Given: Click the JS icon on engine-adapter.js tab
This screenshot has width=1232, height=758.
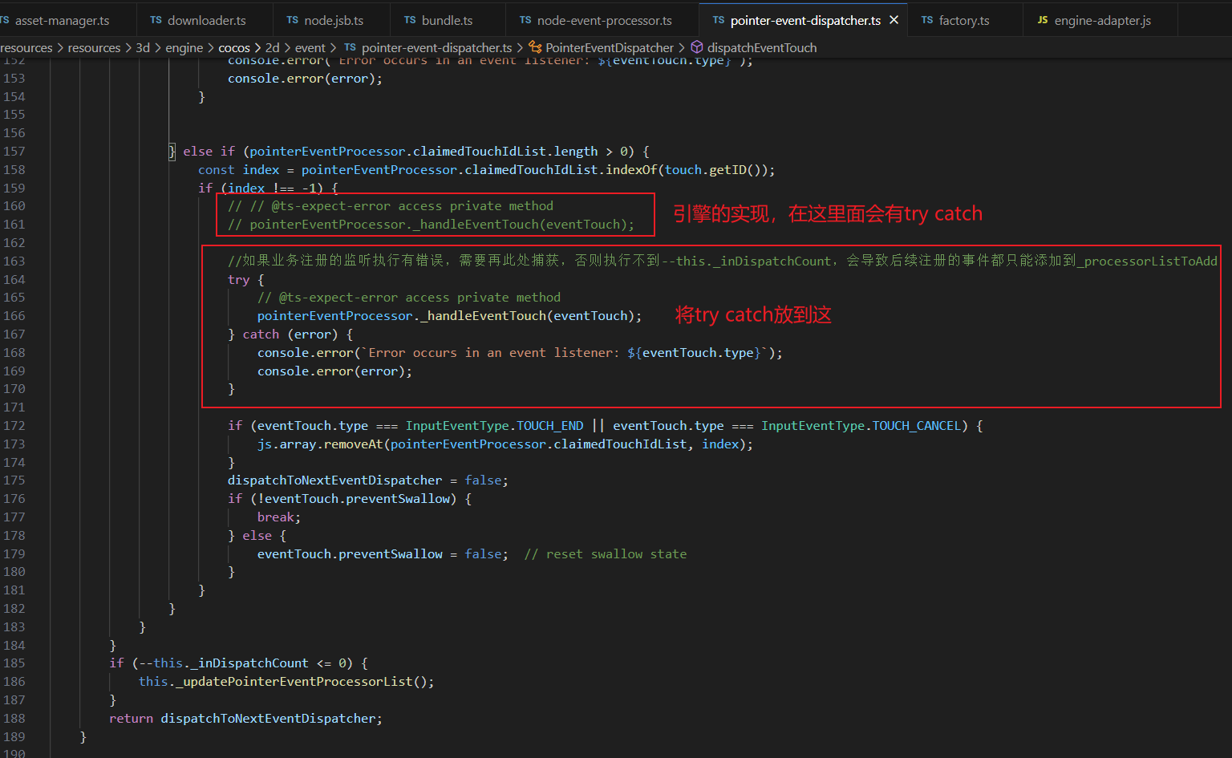Looking at the screenshot, I should tap(1043, 20).
